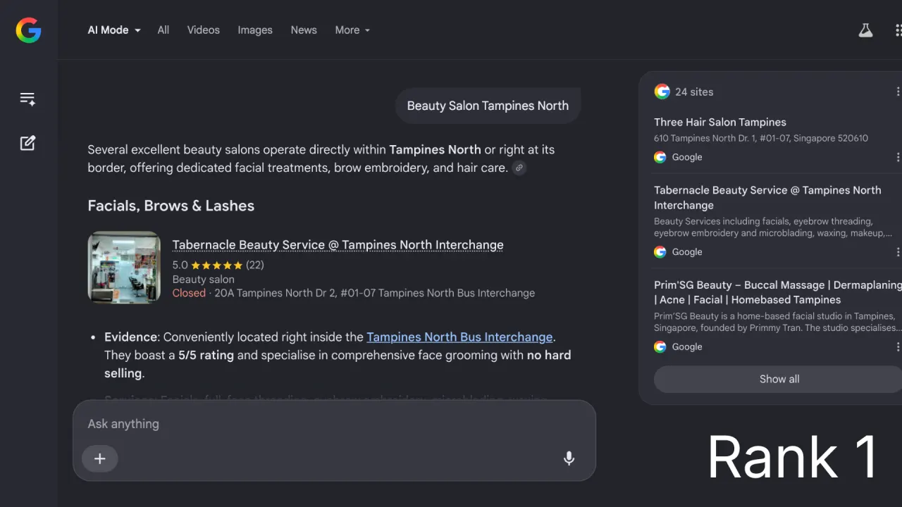This screenshot has width=902, height=507.
Task: Open options menu beside 24 sites
Action: tap(898, 92)
